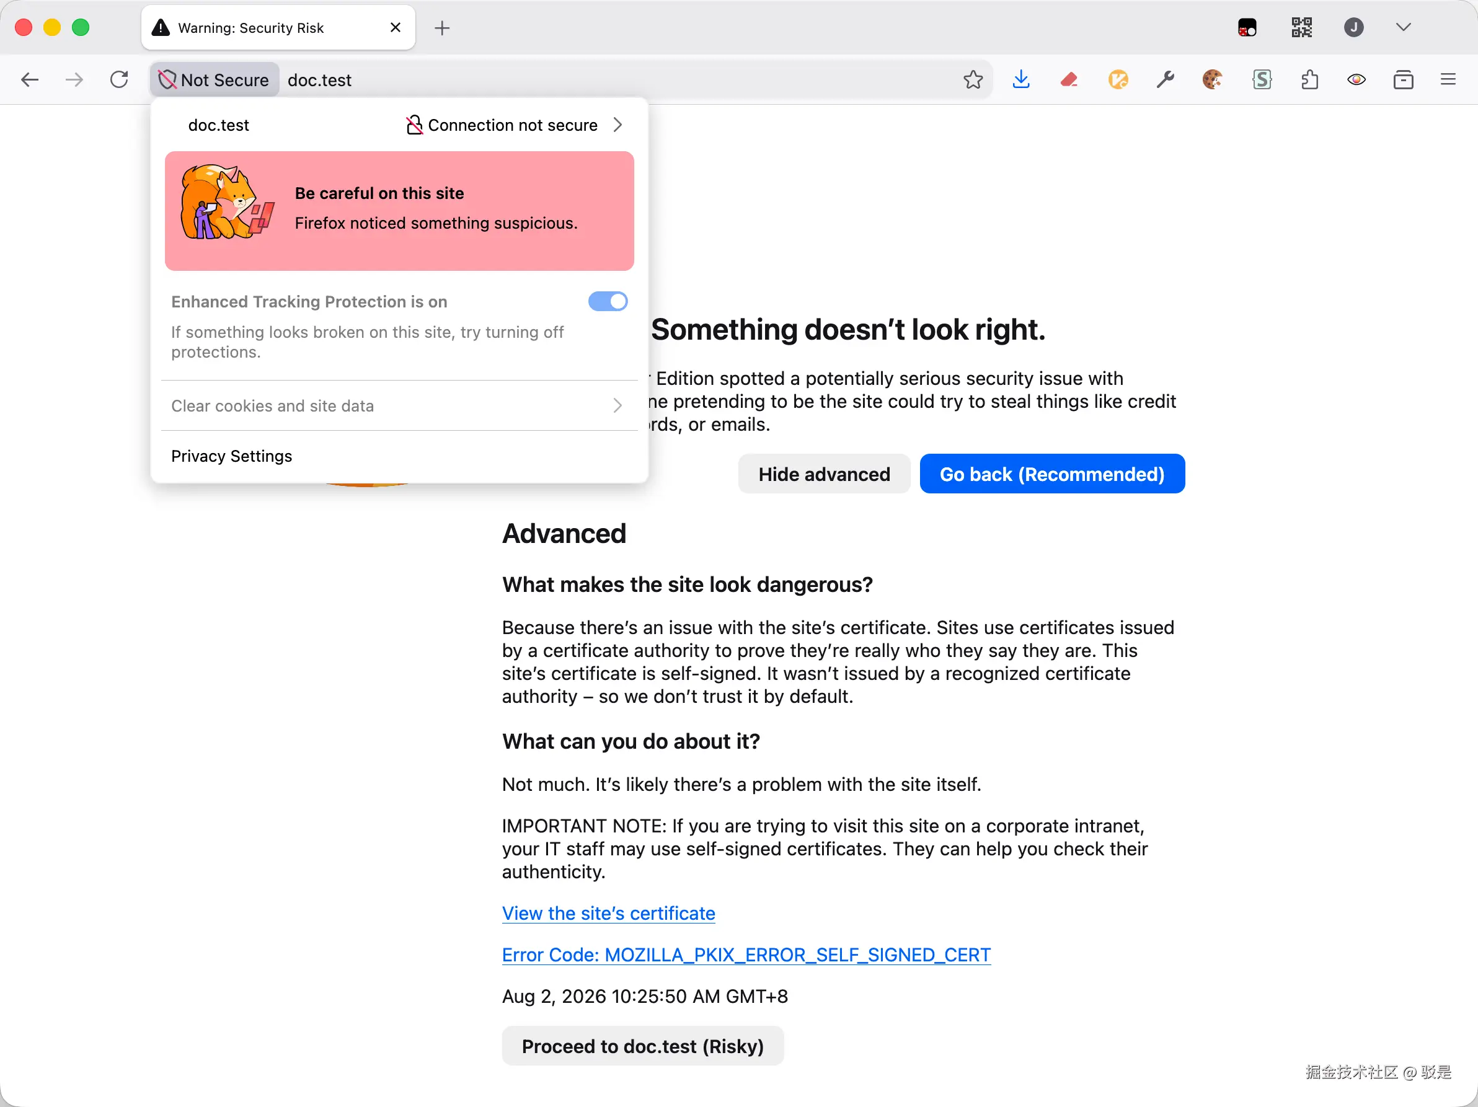Click the red eraser extension icon

(x=1069, y=79)
